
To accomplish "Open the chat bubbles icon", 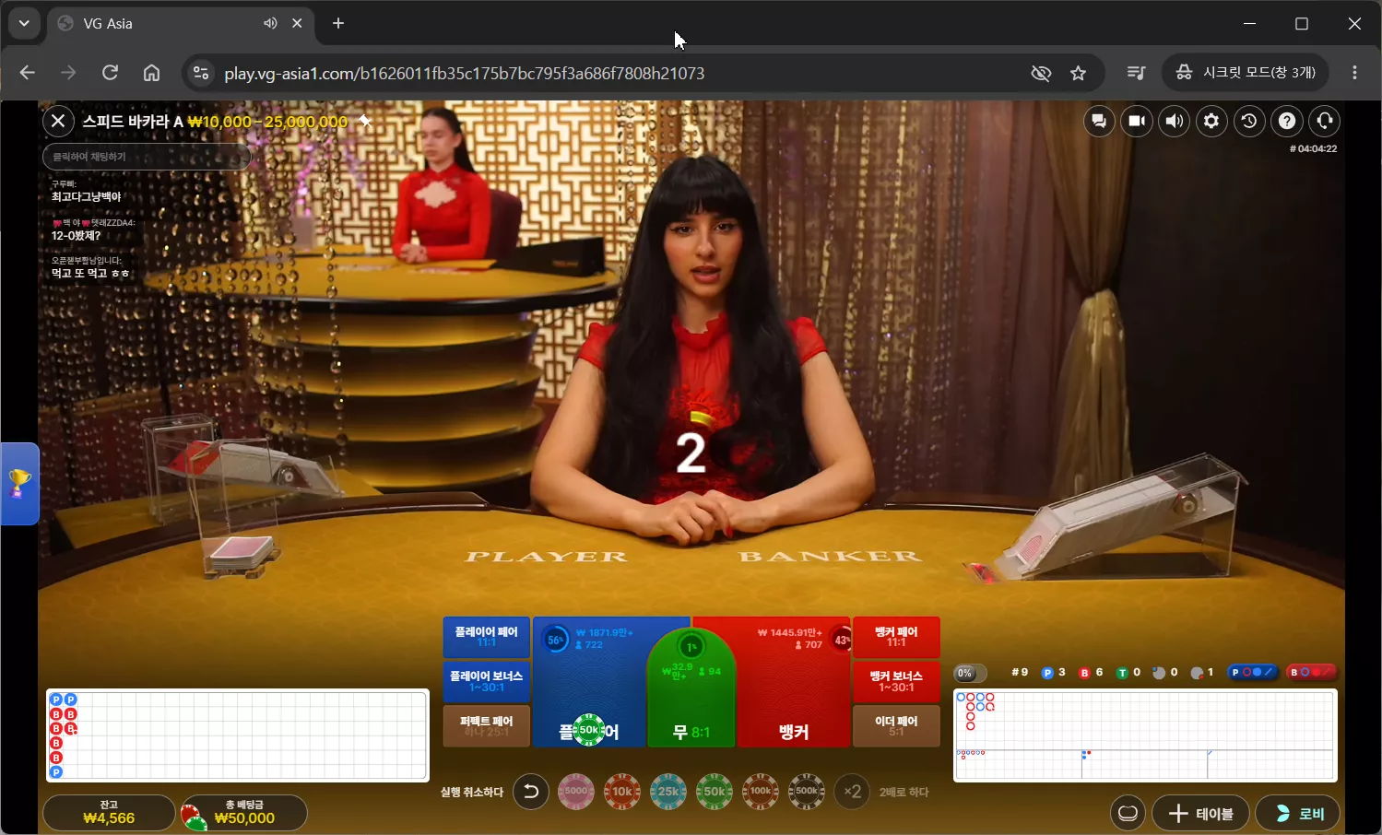I will [1098, 121].
